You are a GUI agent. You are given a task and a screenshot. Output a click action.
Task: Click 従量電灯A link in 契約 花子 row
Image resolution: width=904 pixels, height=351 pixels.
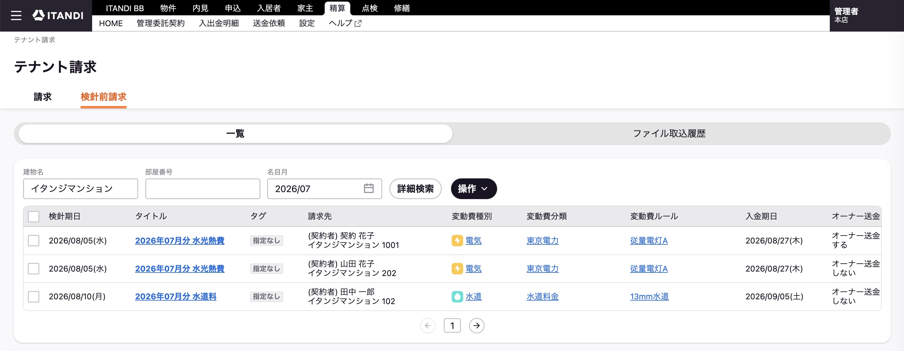point(649,240)
